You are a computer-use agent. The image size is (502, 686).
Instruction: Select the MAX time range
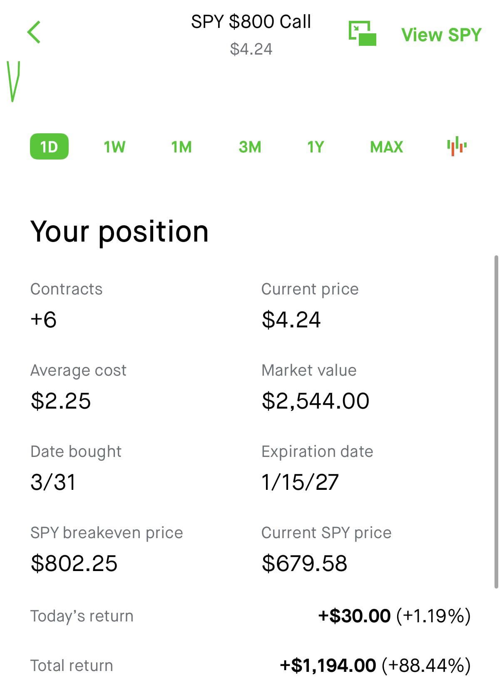click(x=386, y=147)
